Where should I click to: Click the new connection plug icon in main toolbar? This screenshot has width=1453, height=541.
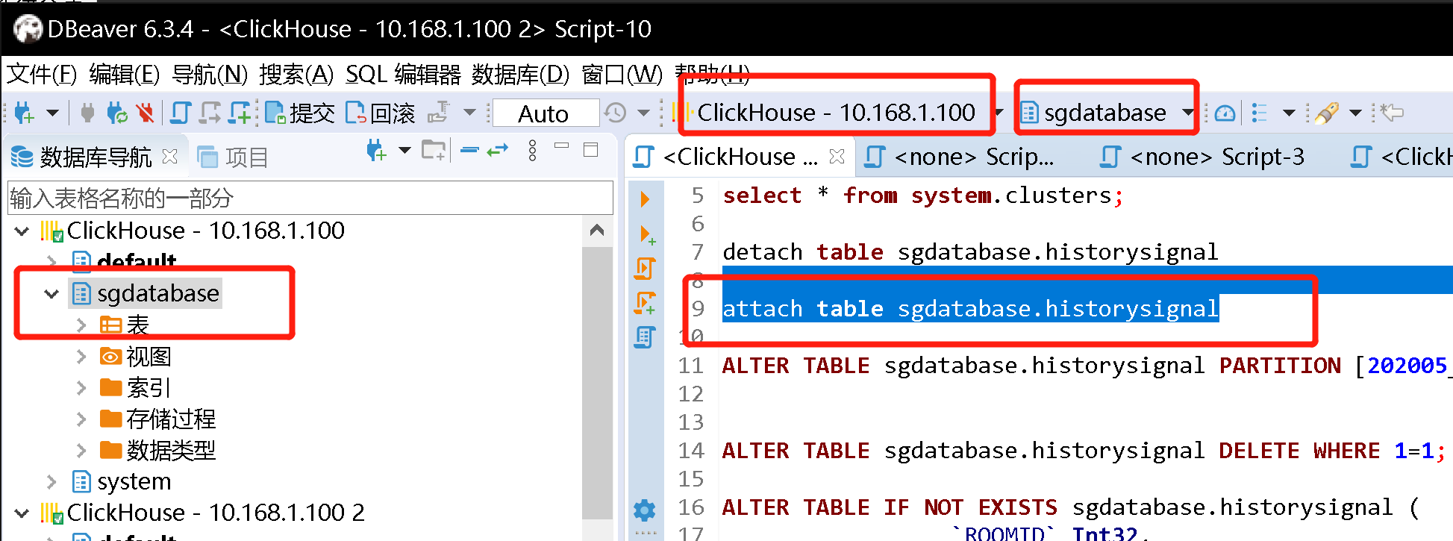[25, 113]
